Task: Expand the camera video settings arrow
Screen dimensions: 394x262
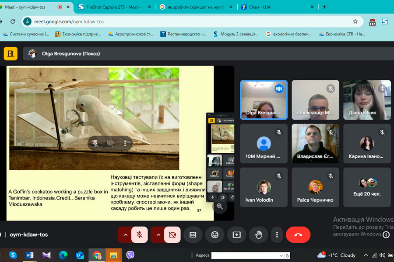Action: pyautogui.click(x=158, y=234)
